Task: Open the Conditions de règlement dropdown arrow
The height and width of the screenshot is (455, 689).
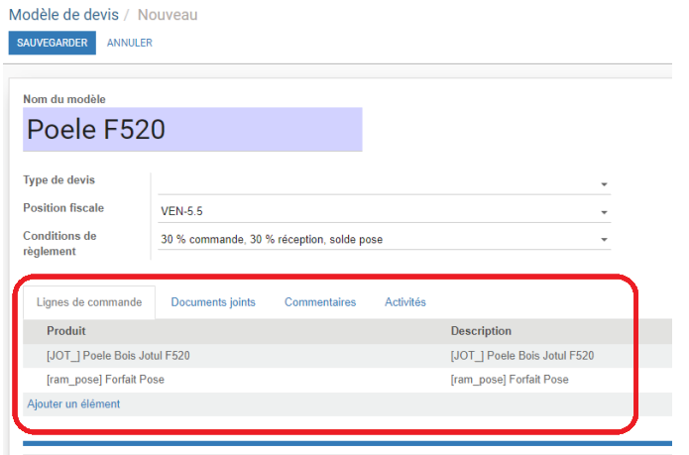Action: point(604,240)
